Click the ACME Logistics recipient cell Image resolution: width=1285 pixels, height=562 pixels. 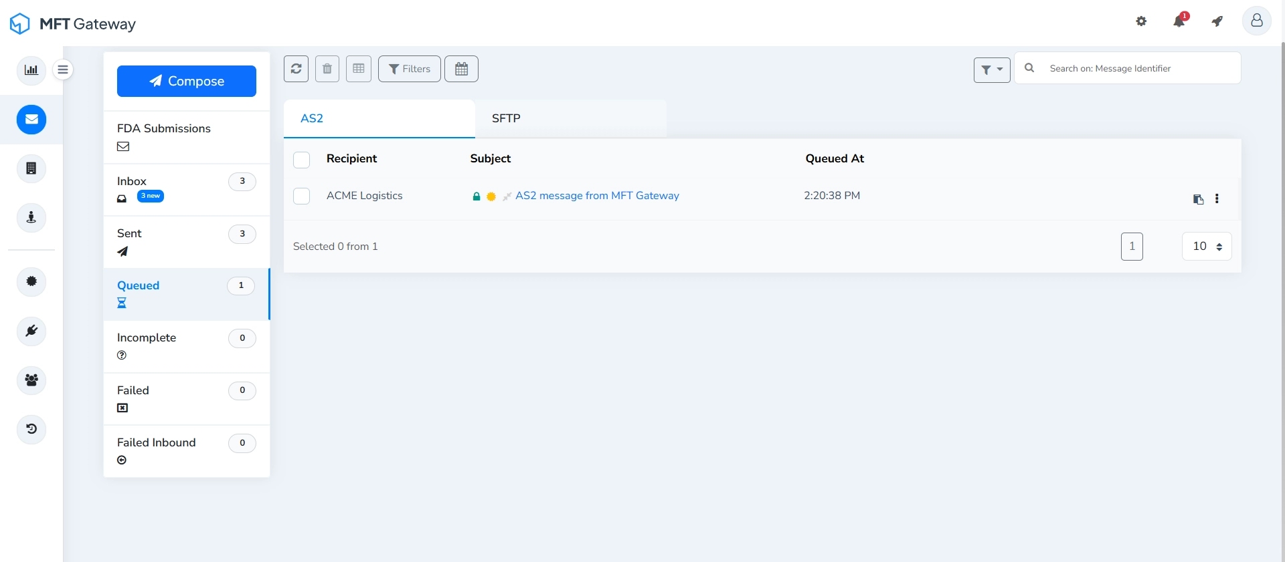[x=365, y=196]
